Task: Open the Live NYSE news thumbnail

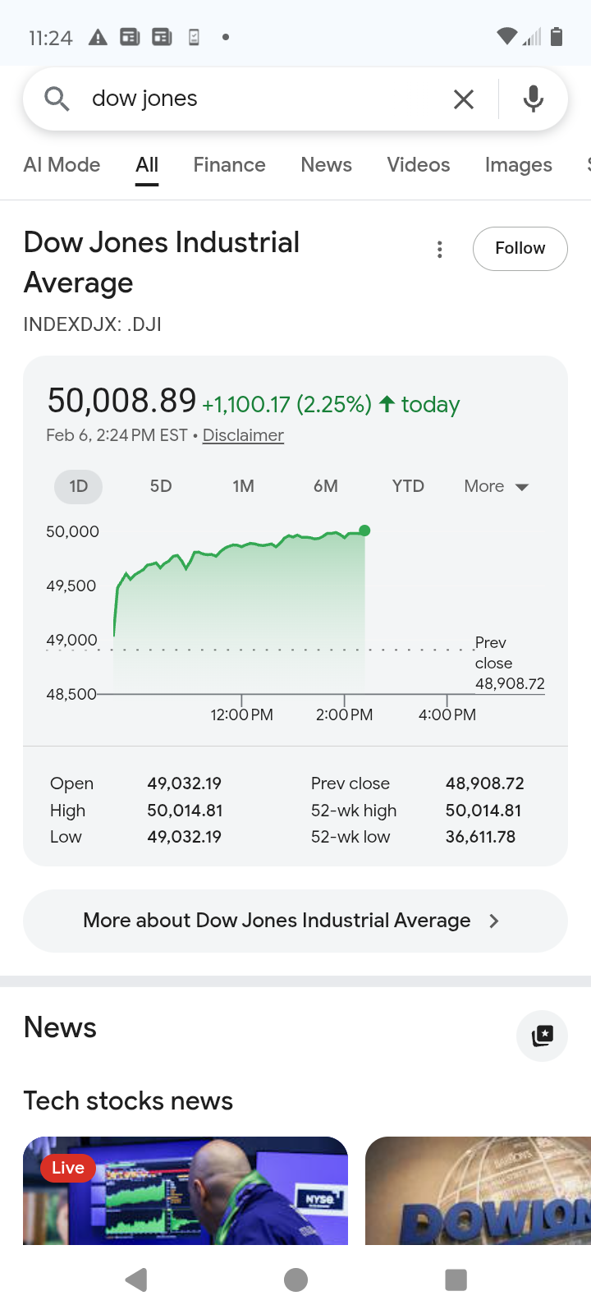Action: click(186, 1191)
